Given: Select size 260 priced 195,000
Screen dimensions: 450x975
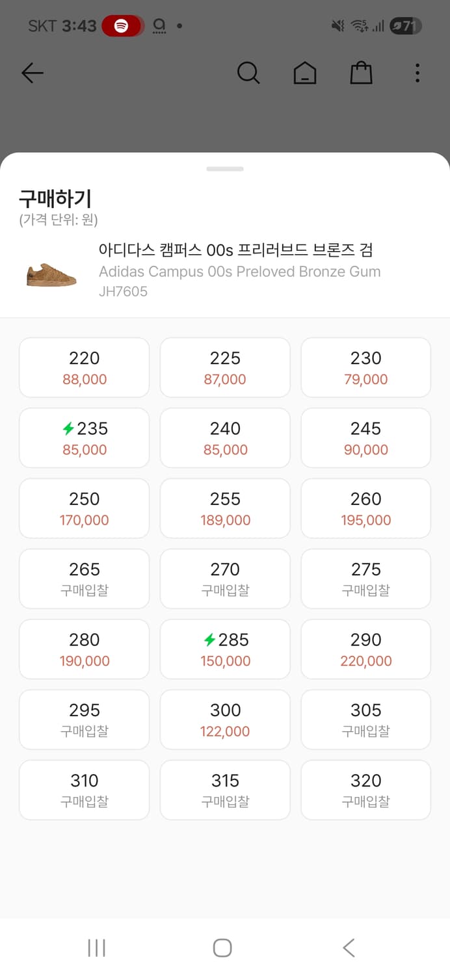Looking at the screenshot, I should point(365,508).
